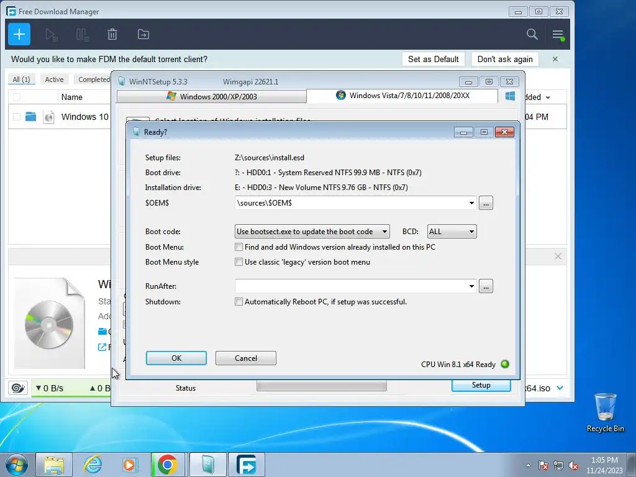The width and height of the screenshot is (636, 477).
Task: Open the Added column sort arrow
Action: pos(548,98)
